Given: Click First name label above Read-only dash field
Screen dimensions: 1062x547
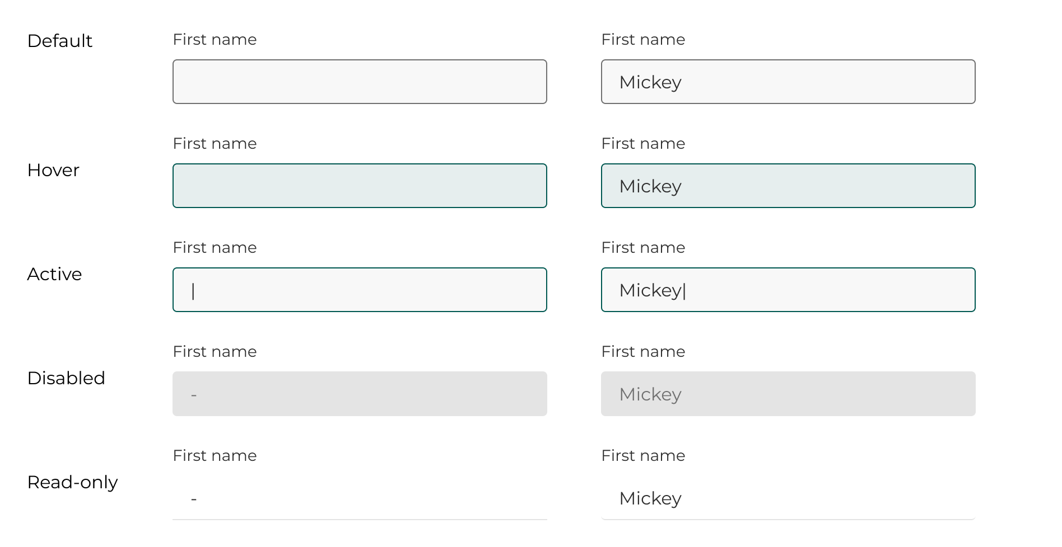Looking at the screenshot, I should [x=215, y=455].
